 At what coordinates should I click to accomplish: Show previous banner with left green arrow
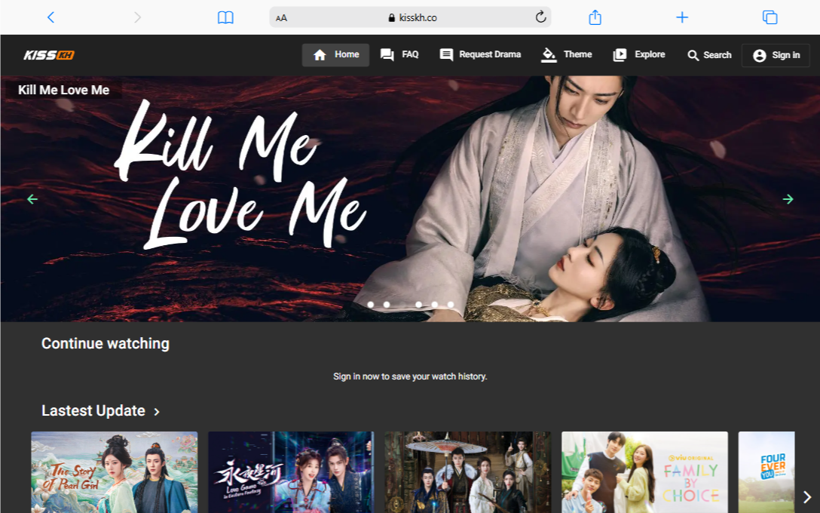coord(32,199)
